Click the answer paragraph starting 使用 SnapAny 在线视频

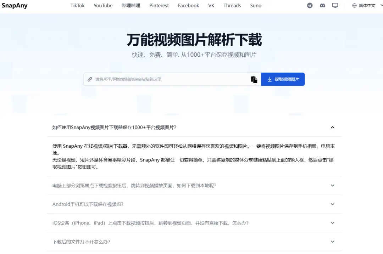point(194,156)
